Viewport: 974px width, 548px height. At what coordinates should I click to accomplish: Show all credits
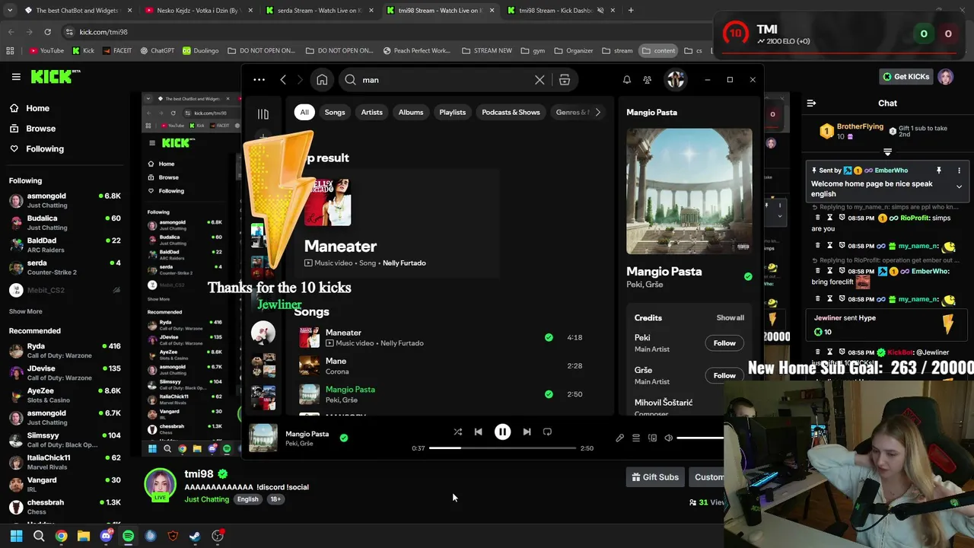730,317
